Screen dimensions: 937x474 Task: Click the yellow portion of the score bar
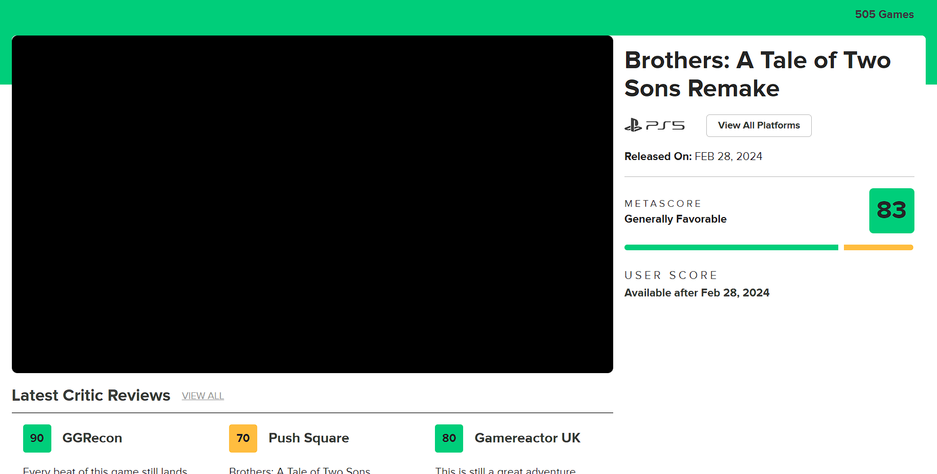point(878,247)
